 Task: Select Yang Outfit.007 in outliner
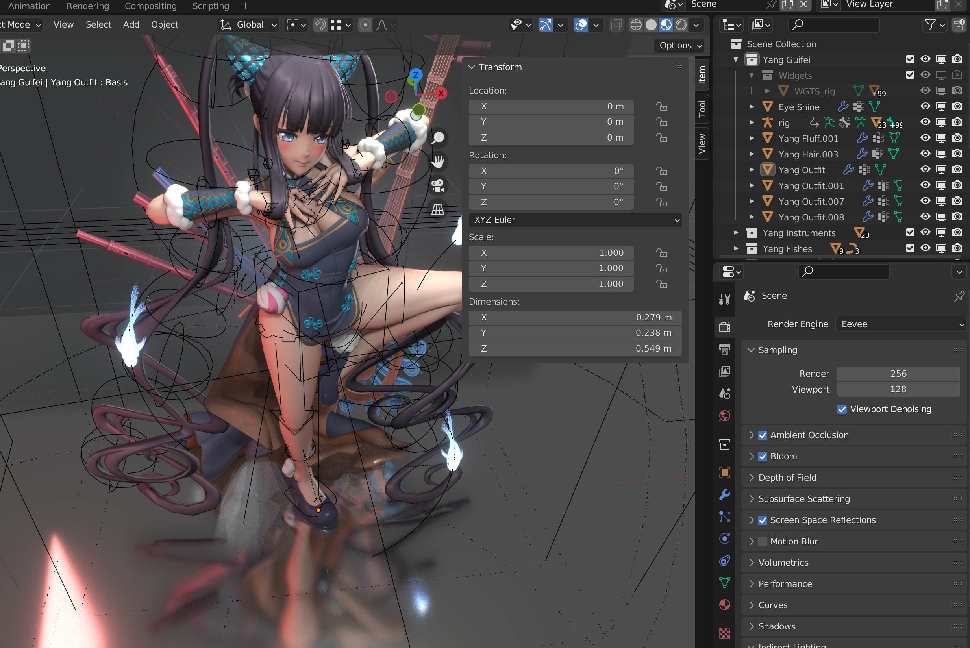[811, 201]
